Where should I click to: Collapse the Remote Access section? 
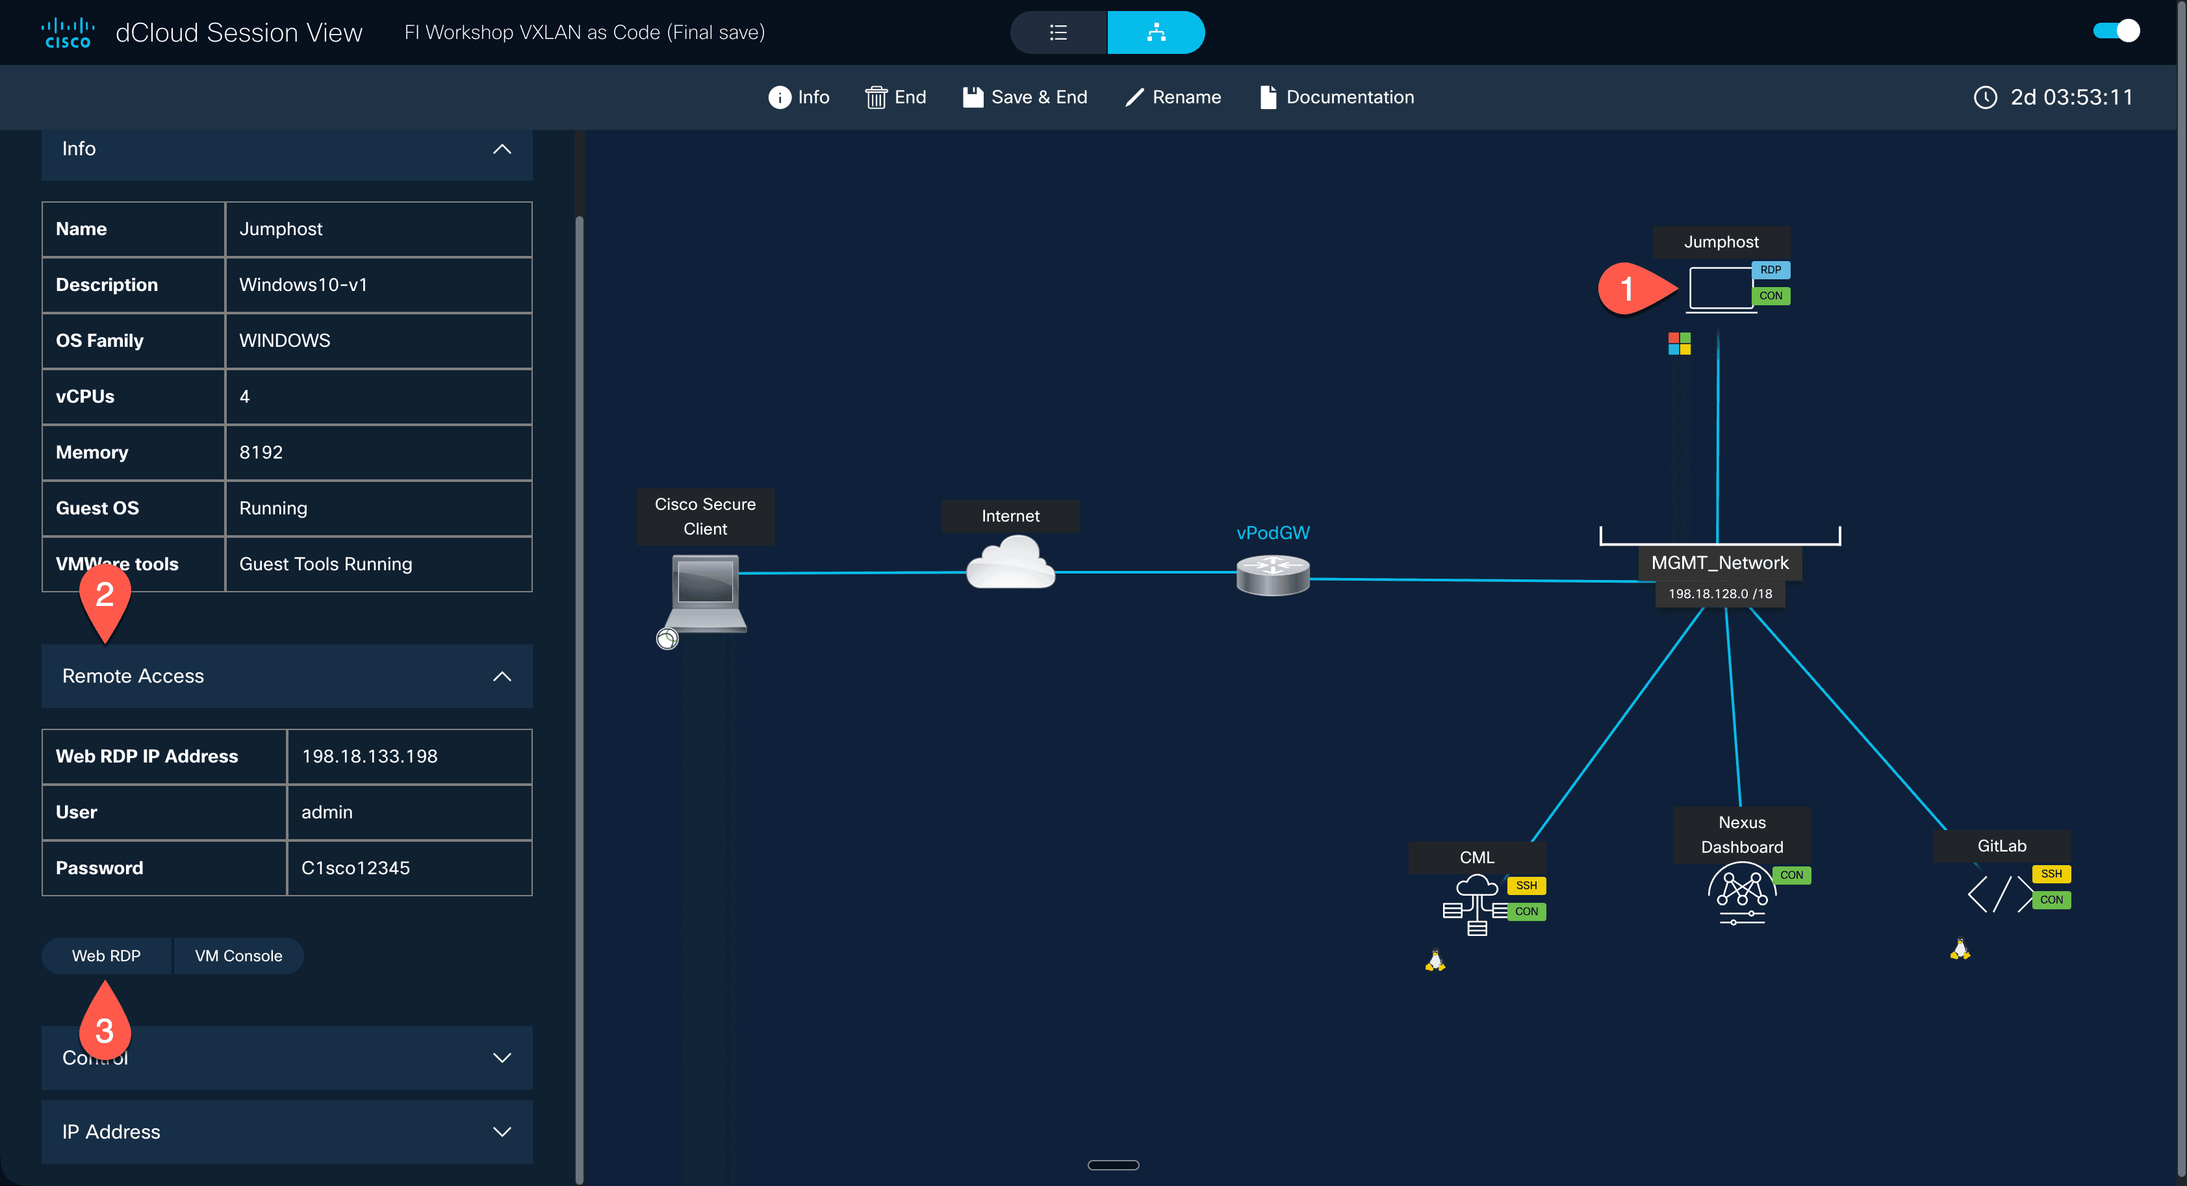click(x=502, y=677)
